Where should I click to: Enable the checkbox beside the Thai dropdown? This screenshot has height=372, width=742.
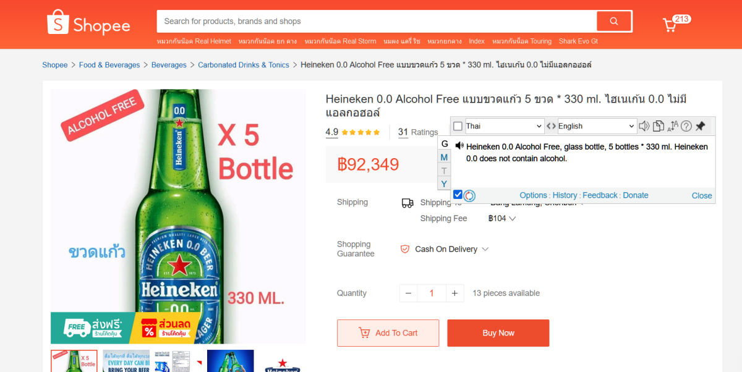pyautogui.click(x=457, y=126)
